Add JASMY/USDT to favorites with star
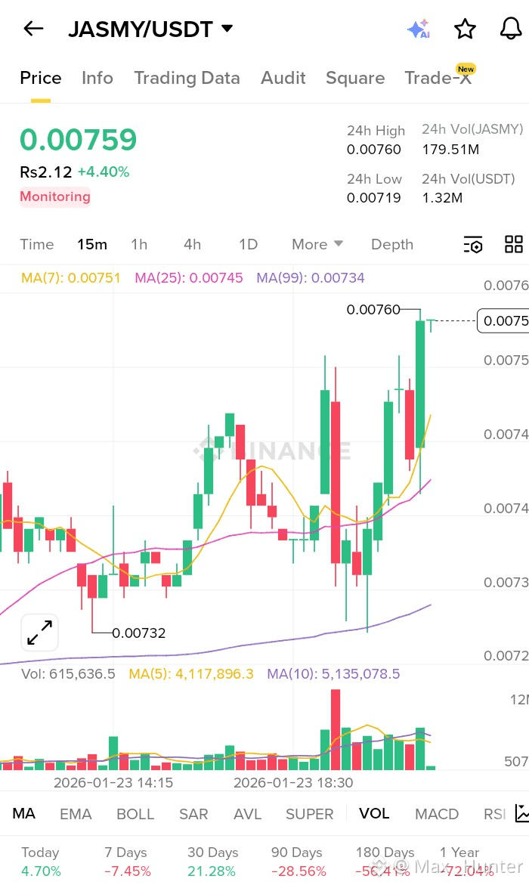The height and width of the screenshot is (885, 529). (x=466, y=28)
